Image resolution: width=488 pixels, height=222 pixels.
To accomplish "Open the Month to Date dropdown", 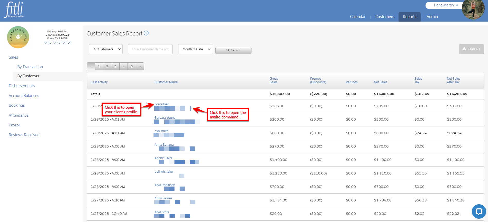I will (x=195, y=49).
